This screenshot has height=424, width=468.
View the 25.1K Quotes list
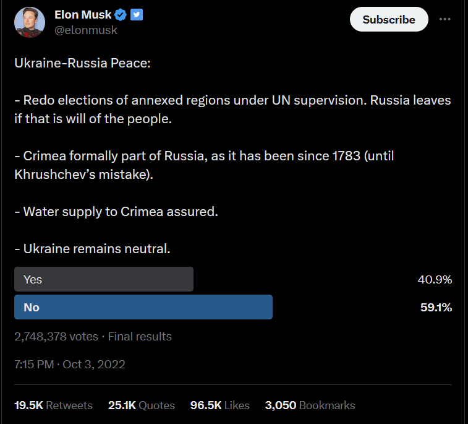141,405
